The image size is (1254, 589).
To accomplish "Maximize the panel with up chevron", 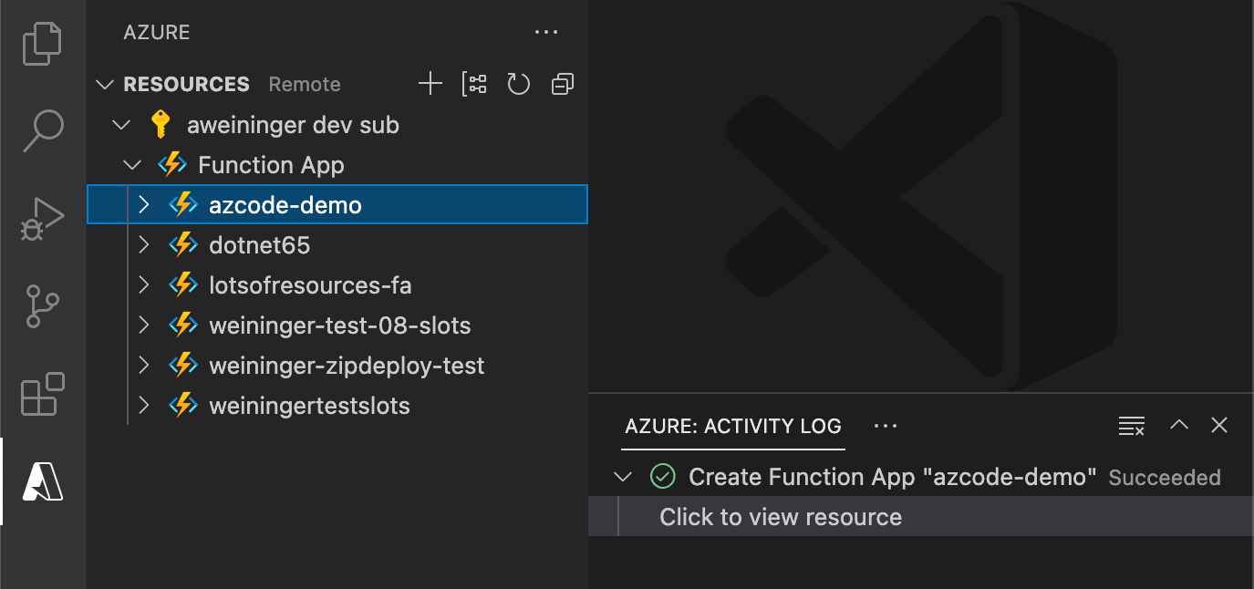I will point(1179,425).
